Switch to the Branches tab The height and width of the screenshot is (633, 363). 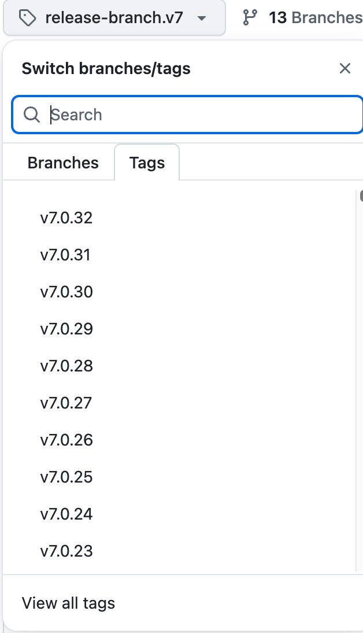pyautogui.click(x=63, y=163)
